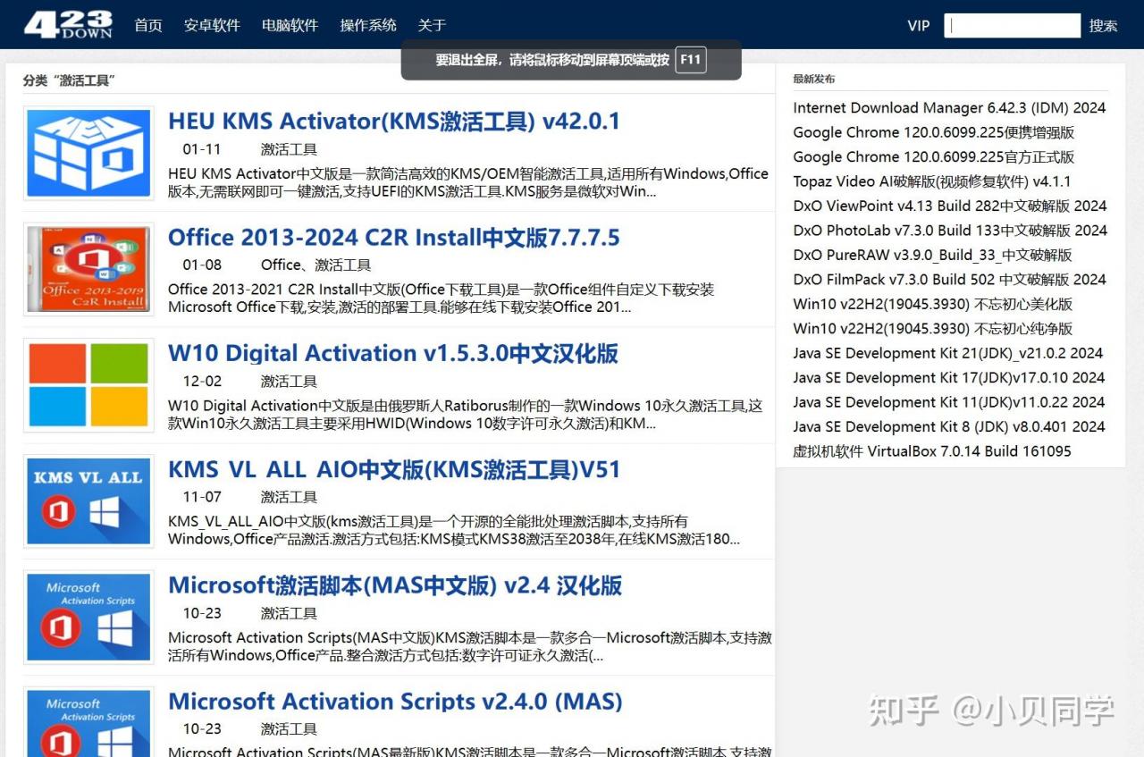The height and width of the screenshot is (757, 1144).
Task: Click the 分类 "激活工具" category heading
Action: (69, 80)
